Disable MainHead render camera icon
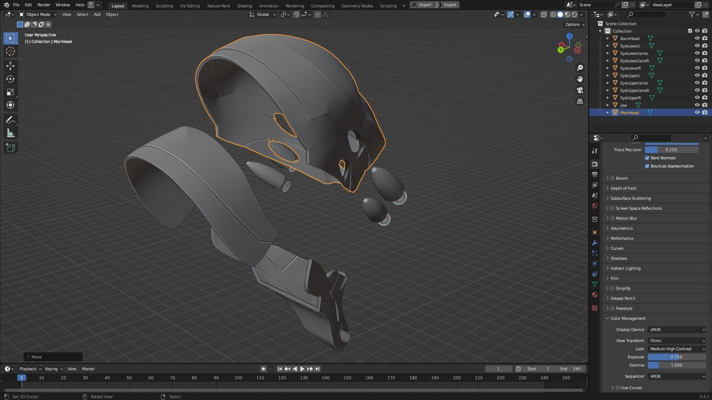The width and height of the screenshot is (712, 400). point(705,113)
